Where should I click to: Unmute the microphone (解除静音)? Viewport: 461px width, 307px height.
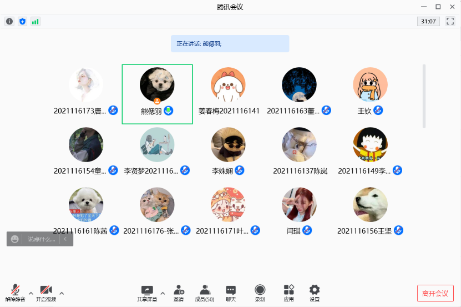click(16, 293)
